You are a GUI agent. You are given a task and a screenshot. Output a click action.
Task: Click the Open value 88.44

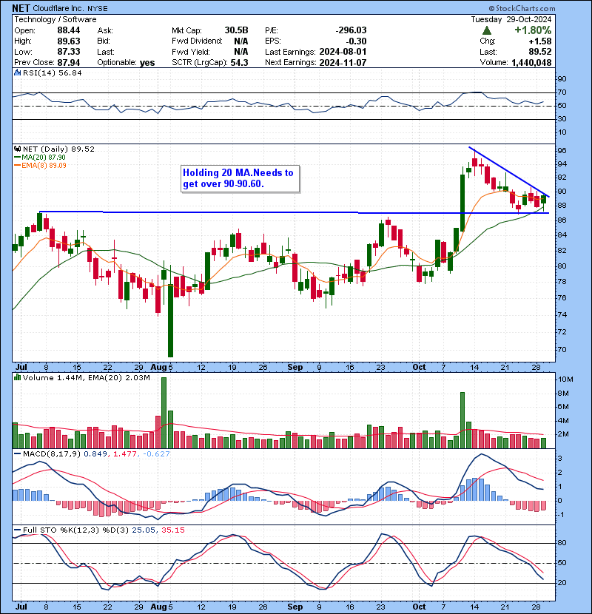(69, 30)
